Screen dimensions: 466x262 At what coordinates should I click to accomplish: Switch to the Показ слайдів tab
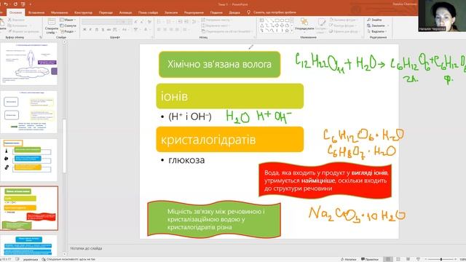pyautogui.click(x=148, y=12)
